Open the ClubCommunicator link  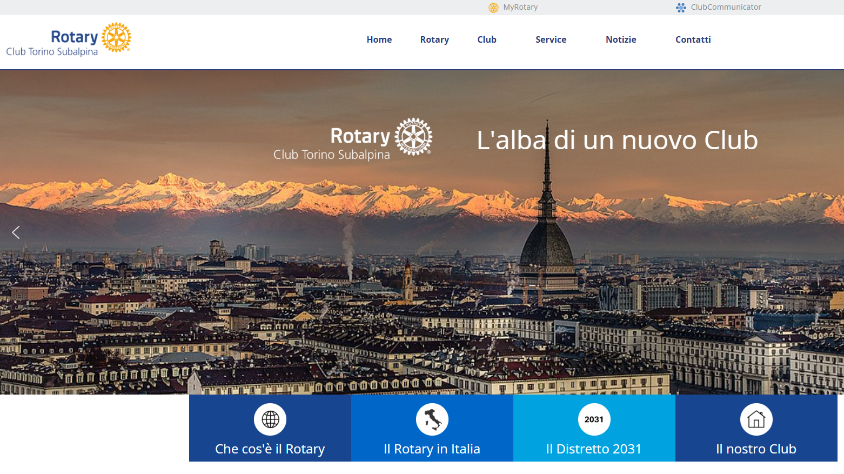(x=726, y=7)
